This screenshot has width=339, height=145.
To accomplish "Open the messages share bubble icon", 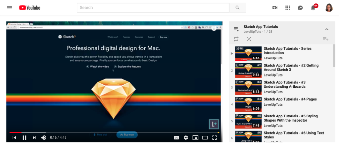I will [x=300, y=8].
